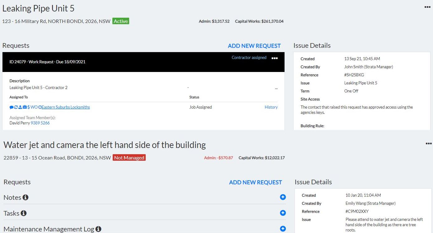Open the Eastern Suburbs Locksmiths link

[66, 107]
